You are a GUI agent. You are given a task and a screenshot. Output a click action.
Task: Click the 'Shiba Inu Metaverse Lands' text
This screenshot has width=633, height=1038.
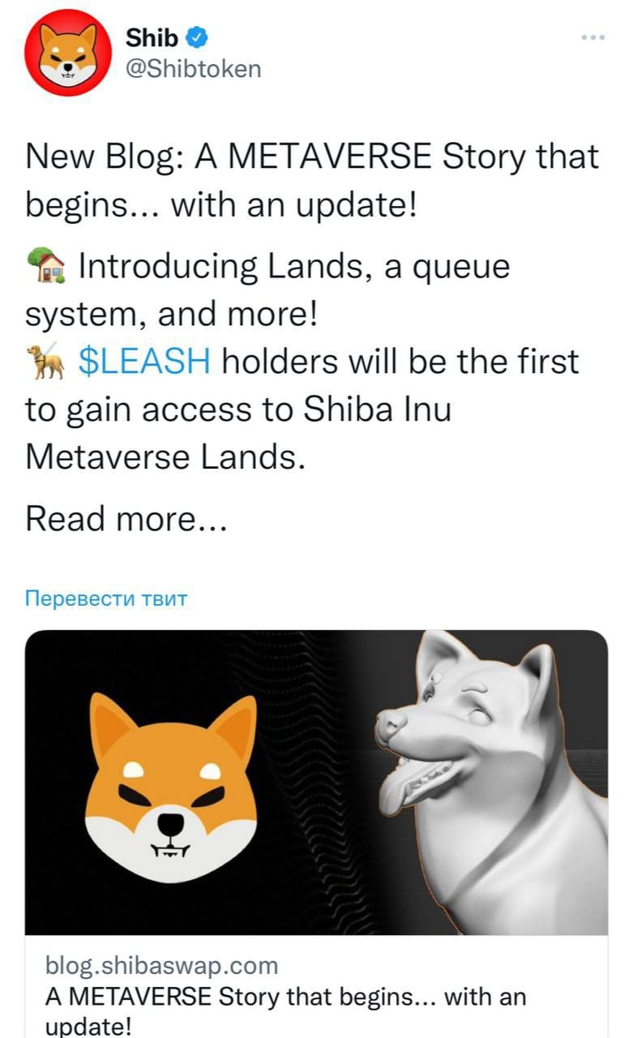[x=238, y=433]
